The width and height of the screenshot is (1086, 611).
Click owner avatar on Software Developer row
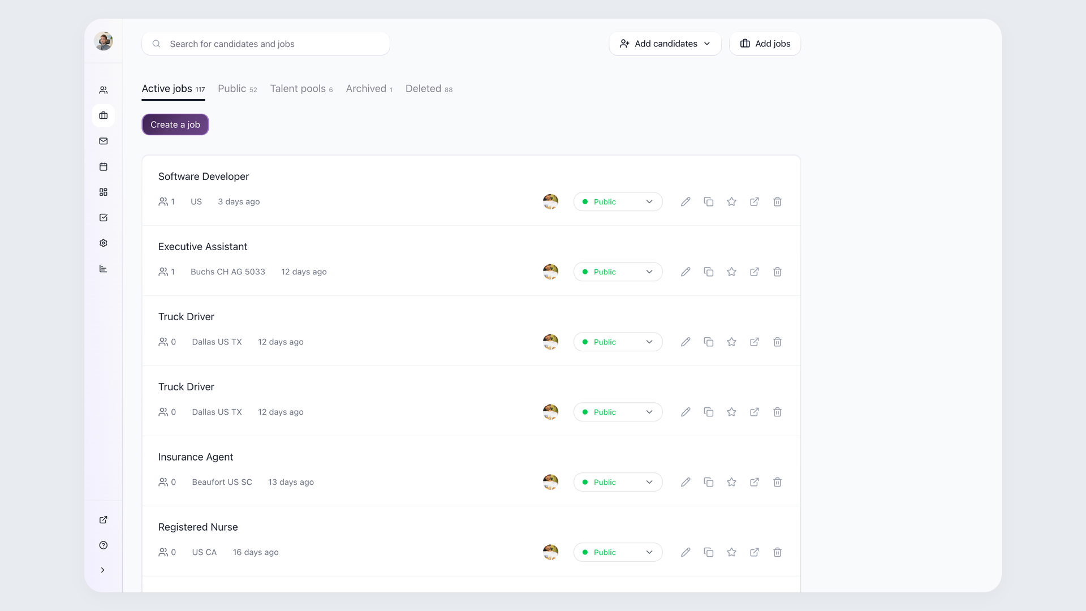click(550, 201)
